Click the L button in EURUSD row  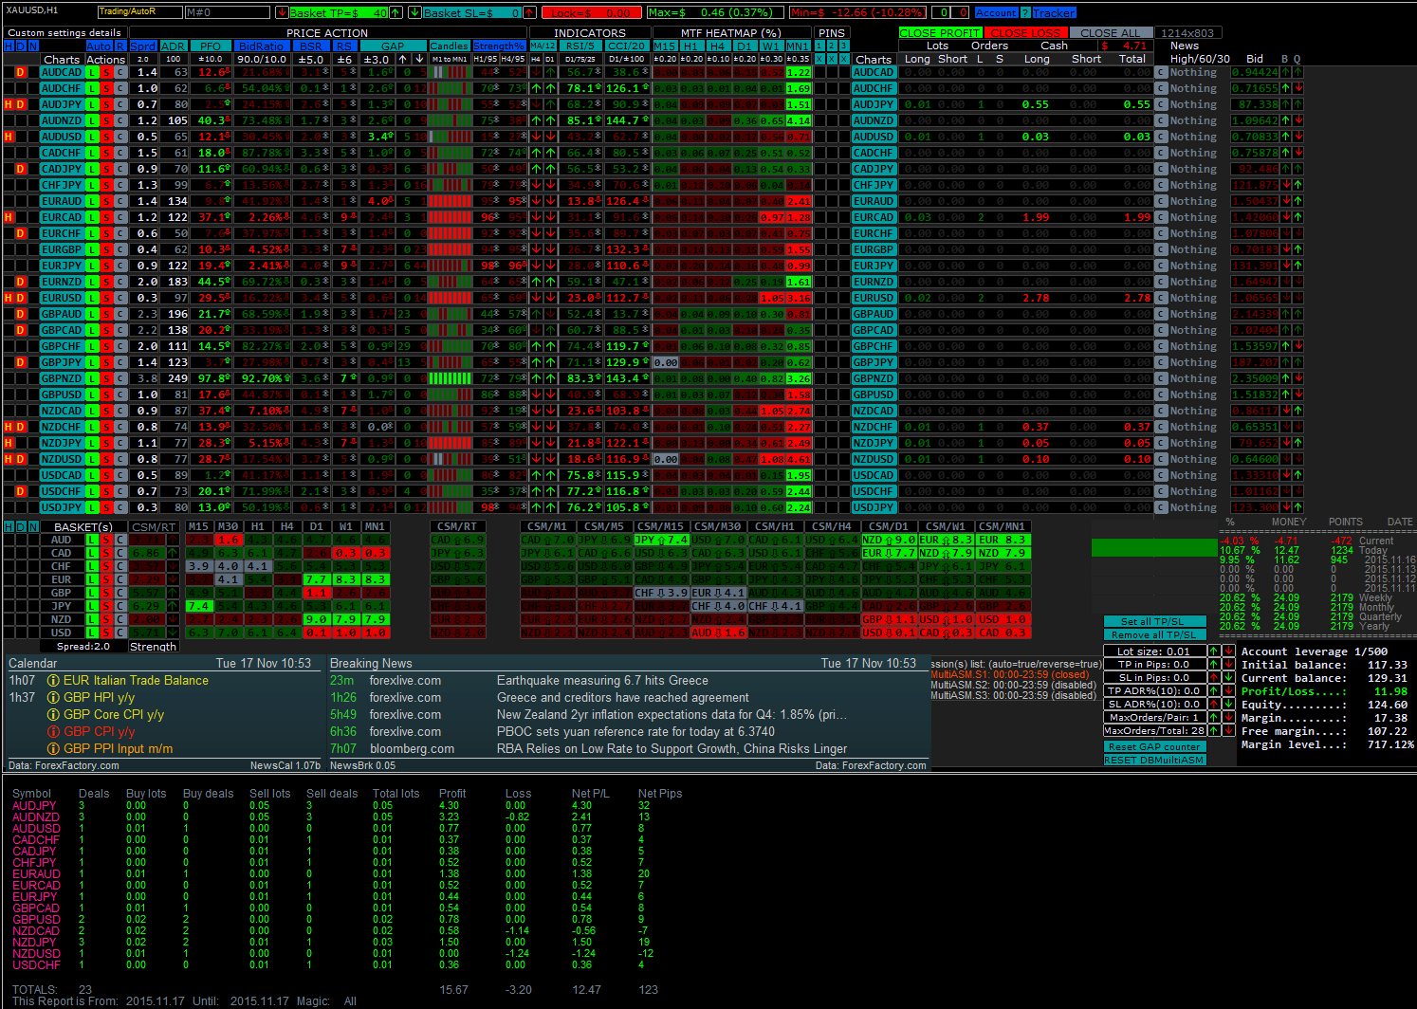pos(91,298)
